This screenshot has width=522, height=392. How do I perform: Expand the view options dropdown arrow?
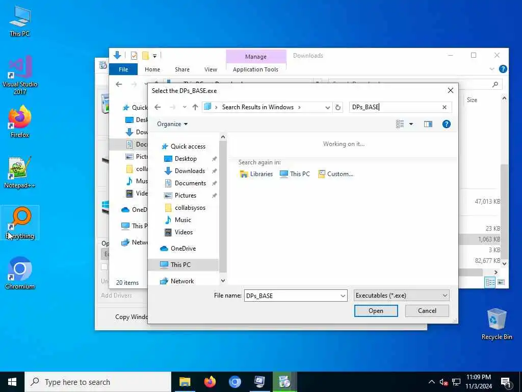click(x=411, y=124)
